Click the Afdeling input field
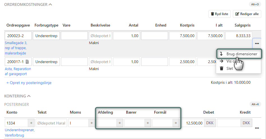Viewport: 266px width, 139px height. (x=106, y=123)
